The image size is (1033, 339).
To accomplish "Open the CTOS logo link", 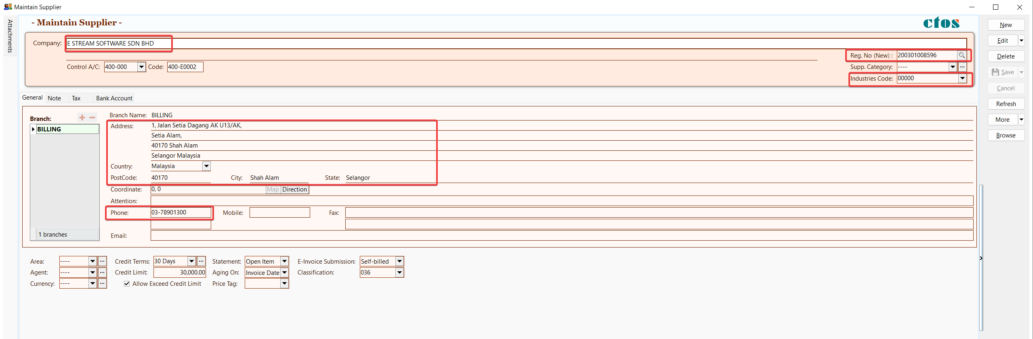I will tap(941, 23).
